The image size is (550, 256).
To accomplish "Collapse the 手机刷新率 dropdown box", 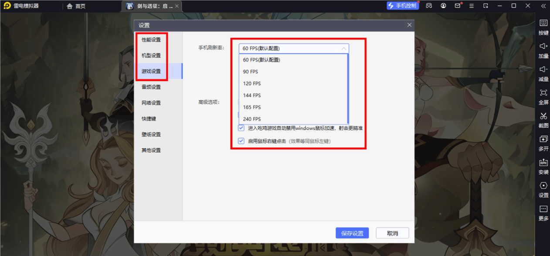I will coord(294,48).
